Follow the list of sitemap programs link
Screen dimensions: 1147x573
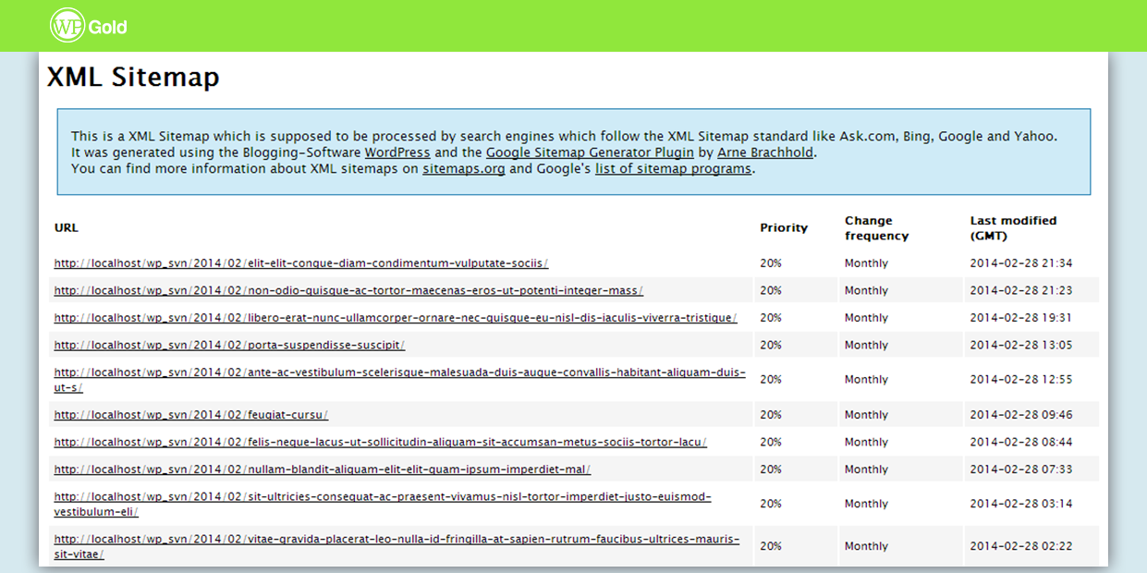tap(674, 169)
